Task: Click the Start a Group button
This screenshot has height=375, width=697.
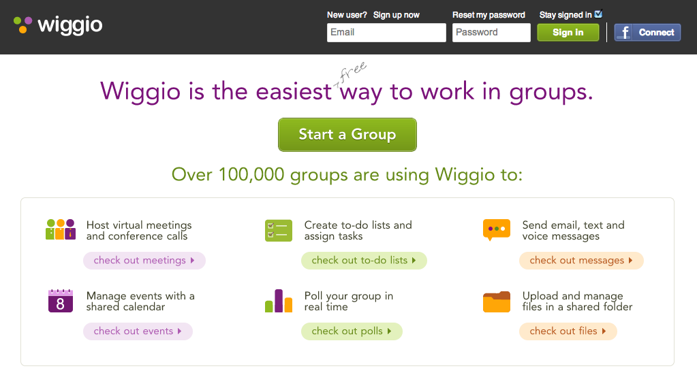Action: (347, 135)
